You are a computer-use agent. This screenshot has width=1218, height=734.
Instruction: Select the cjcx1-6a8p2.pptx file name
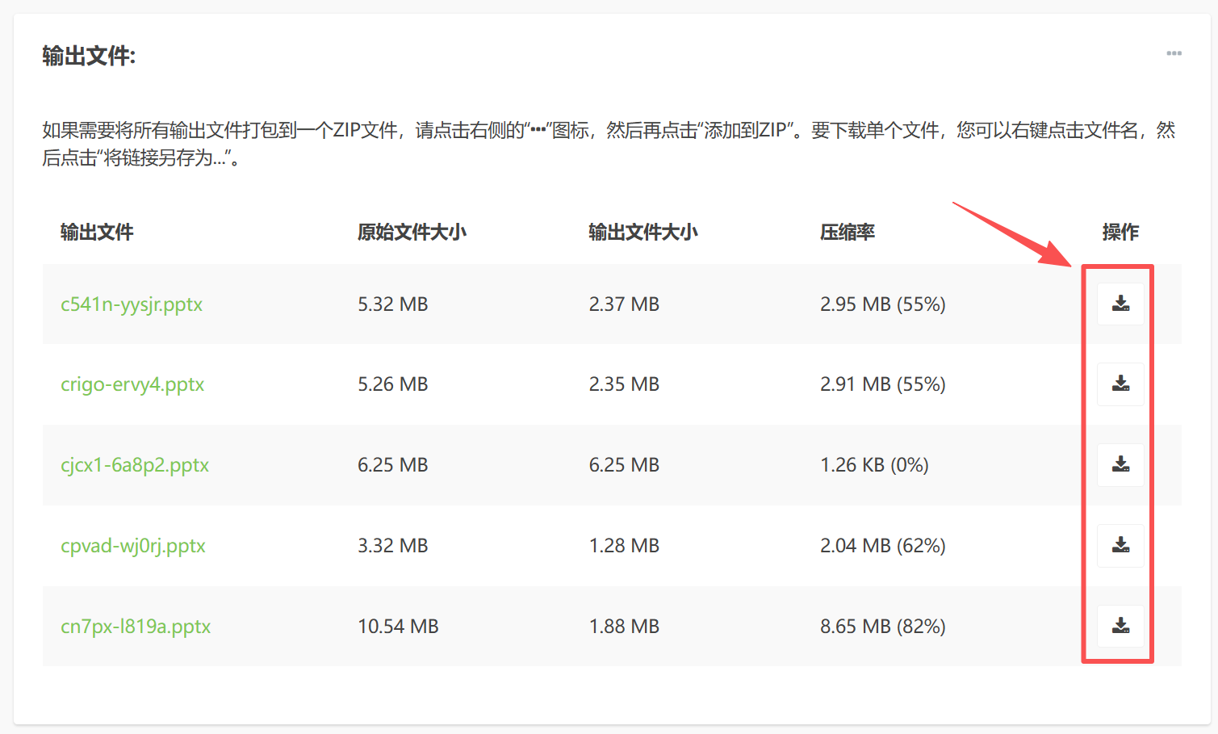tap(135, 466)
